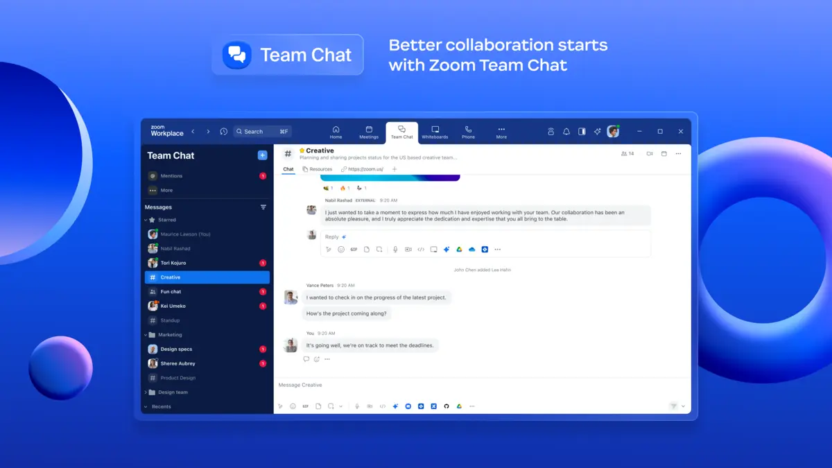Switch to the Home tab
832x468 pixels.
[336, 132]
